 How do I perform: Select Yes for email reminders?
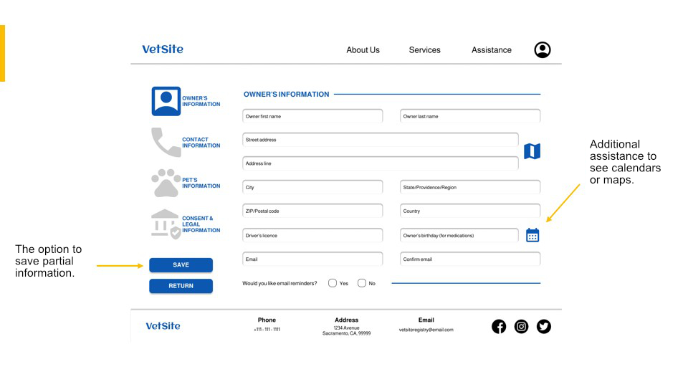pyautogui.click(x=333, y=283)
